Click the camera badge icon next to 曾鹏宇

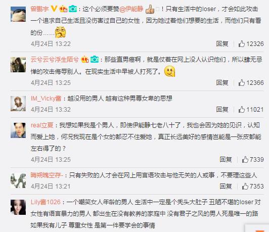click(x=73, y=9)
